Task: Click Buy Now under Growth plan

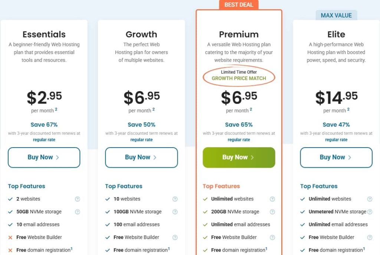Action: click(x=141, y=158)
